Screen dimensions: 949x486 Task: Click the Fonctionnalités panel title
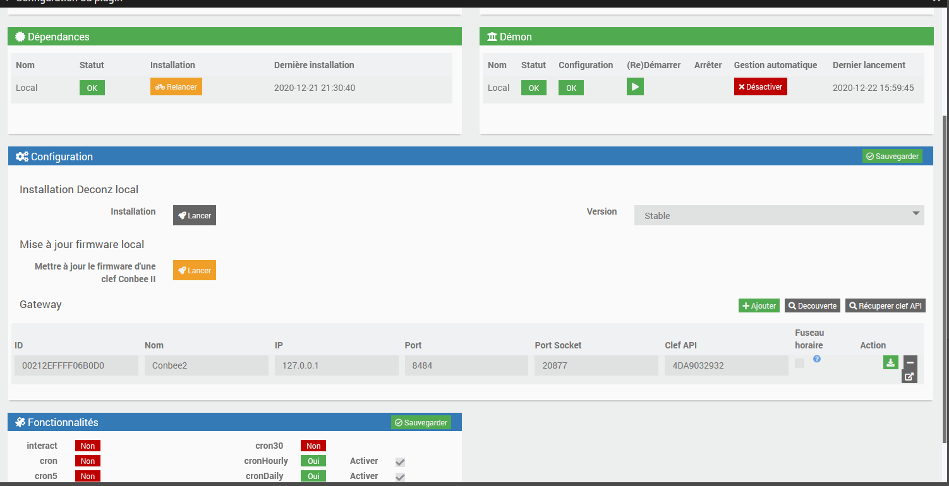click(x=57, y=422)
